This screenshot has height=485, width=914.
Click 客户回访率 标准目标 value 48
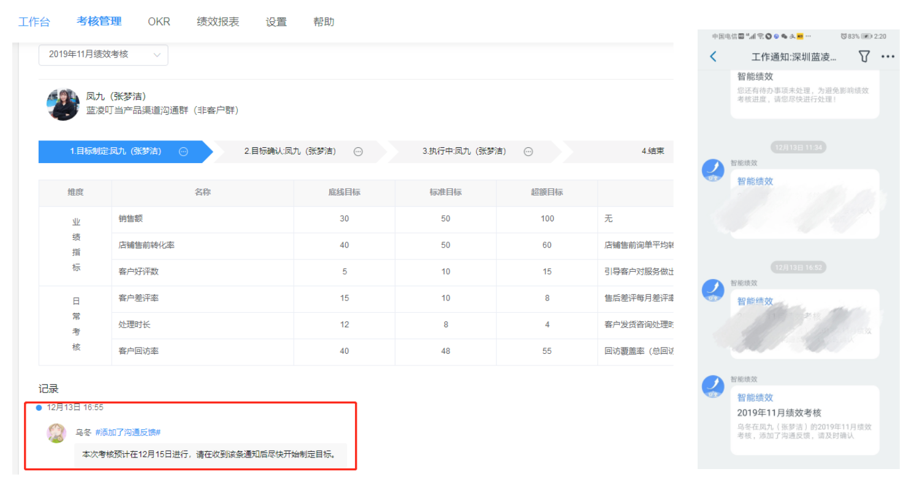(x=446, y=351)
